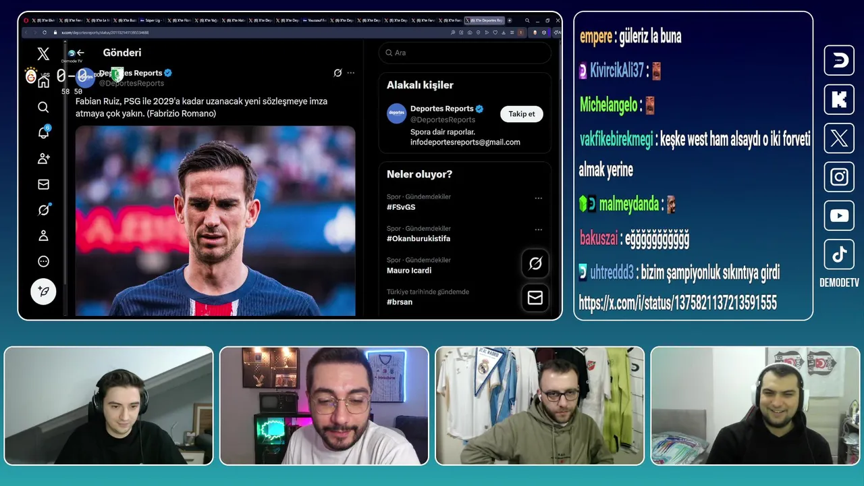Open Grok icon in left sidebar
This screenshot has height=486, width=864.
click(43, 210)
